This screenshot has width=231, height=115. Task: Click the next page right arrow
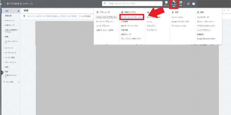[228, 10]
